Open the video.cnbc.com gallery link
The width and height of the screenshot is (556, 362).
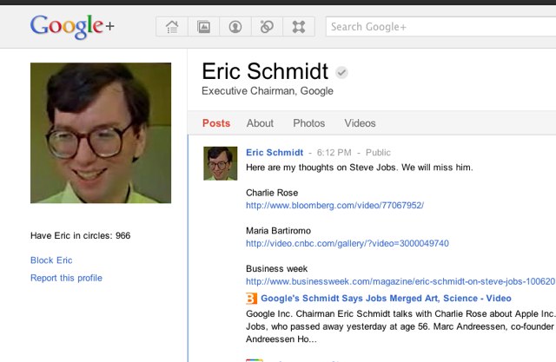(x=347, y=244)
